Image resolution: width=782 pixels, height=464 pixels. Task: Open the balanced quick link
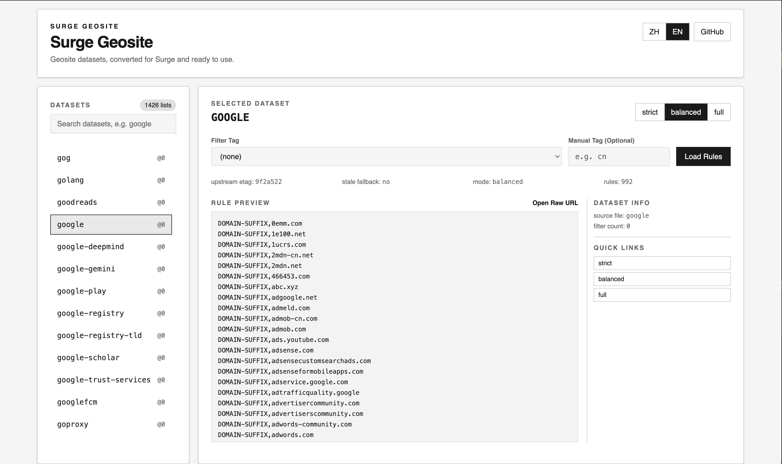click(662, 279)
